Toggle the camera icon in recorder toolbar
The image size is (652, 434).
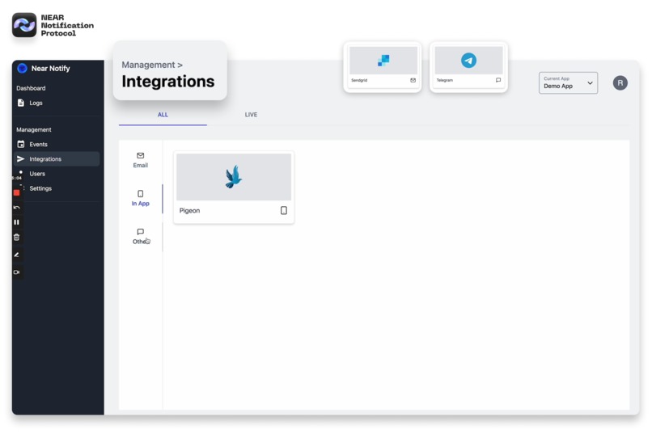(17, 272)
